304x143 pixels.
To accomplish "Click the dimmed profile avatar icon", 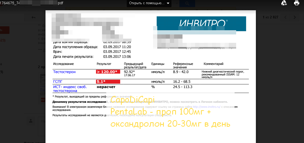I will (x=31, y=121).
